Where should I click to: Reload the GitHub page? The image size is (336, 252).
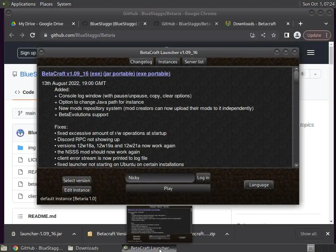32,35
